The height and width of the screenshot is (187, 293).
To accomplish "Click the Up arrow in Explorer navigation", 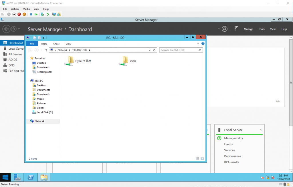I will tap(46, 50).
